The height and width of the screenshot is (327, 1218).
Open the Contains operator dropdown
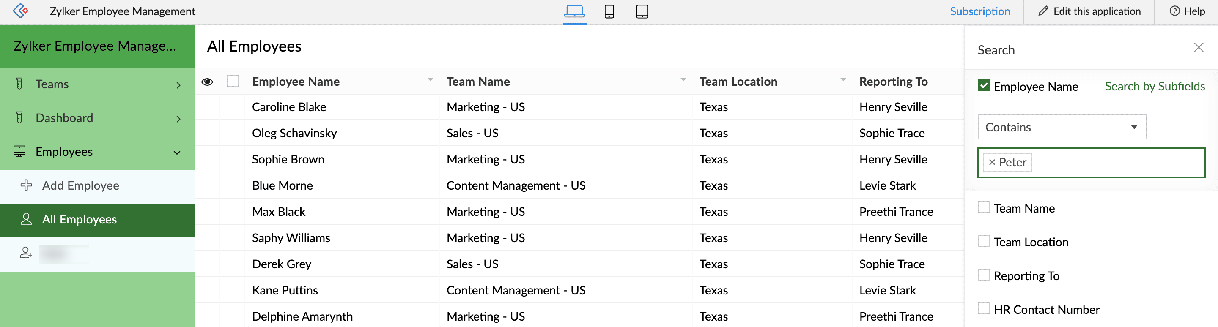click(x=1062, y=127)
